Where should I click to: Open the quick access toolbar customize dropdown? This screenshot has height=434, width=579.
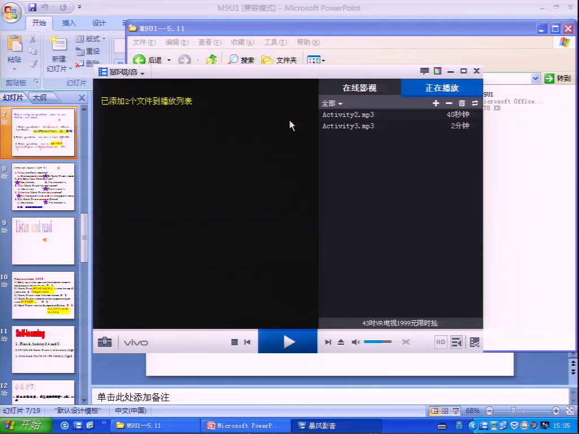point(79,7)
